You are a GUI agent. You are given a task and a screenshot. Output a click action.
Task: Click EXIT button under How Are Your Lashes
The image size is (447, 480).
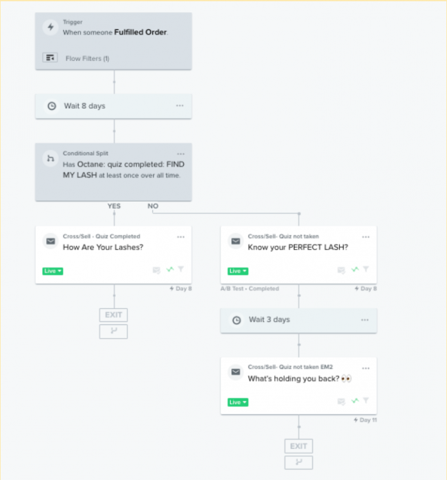coord(113,315)
